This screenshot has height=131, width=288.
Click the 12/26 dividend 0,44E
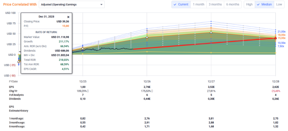click(x=147, y=99)
